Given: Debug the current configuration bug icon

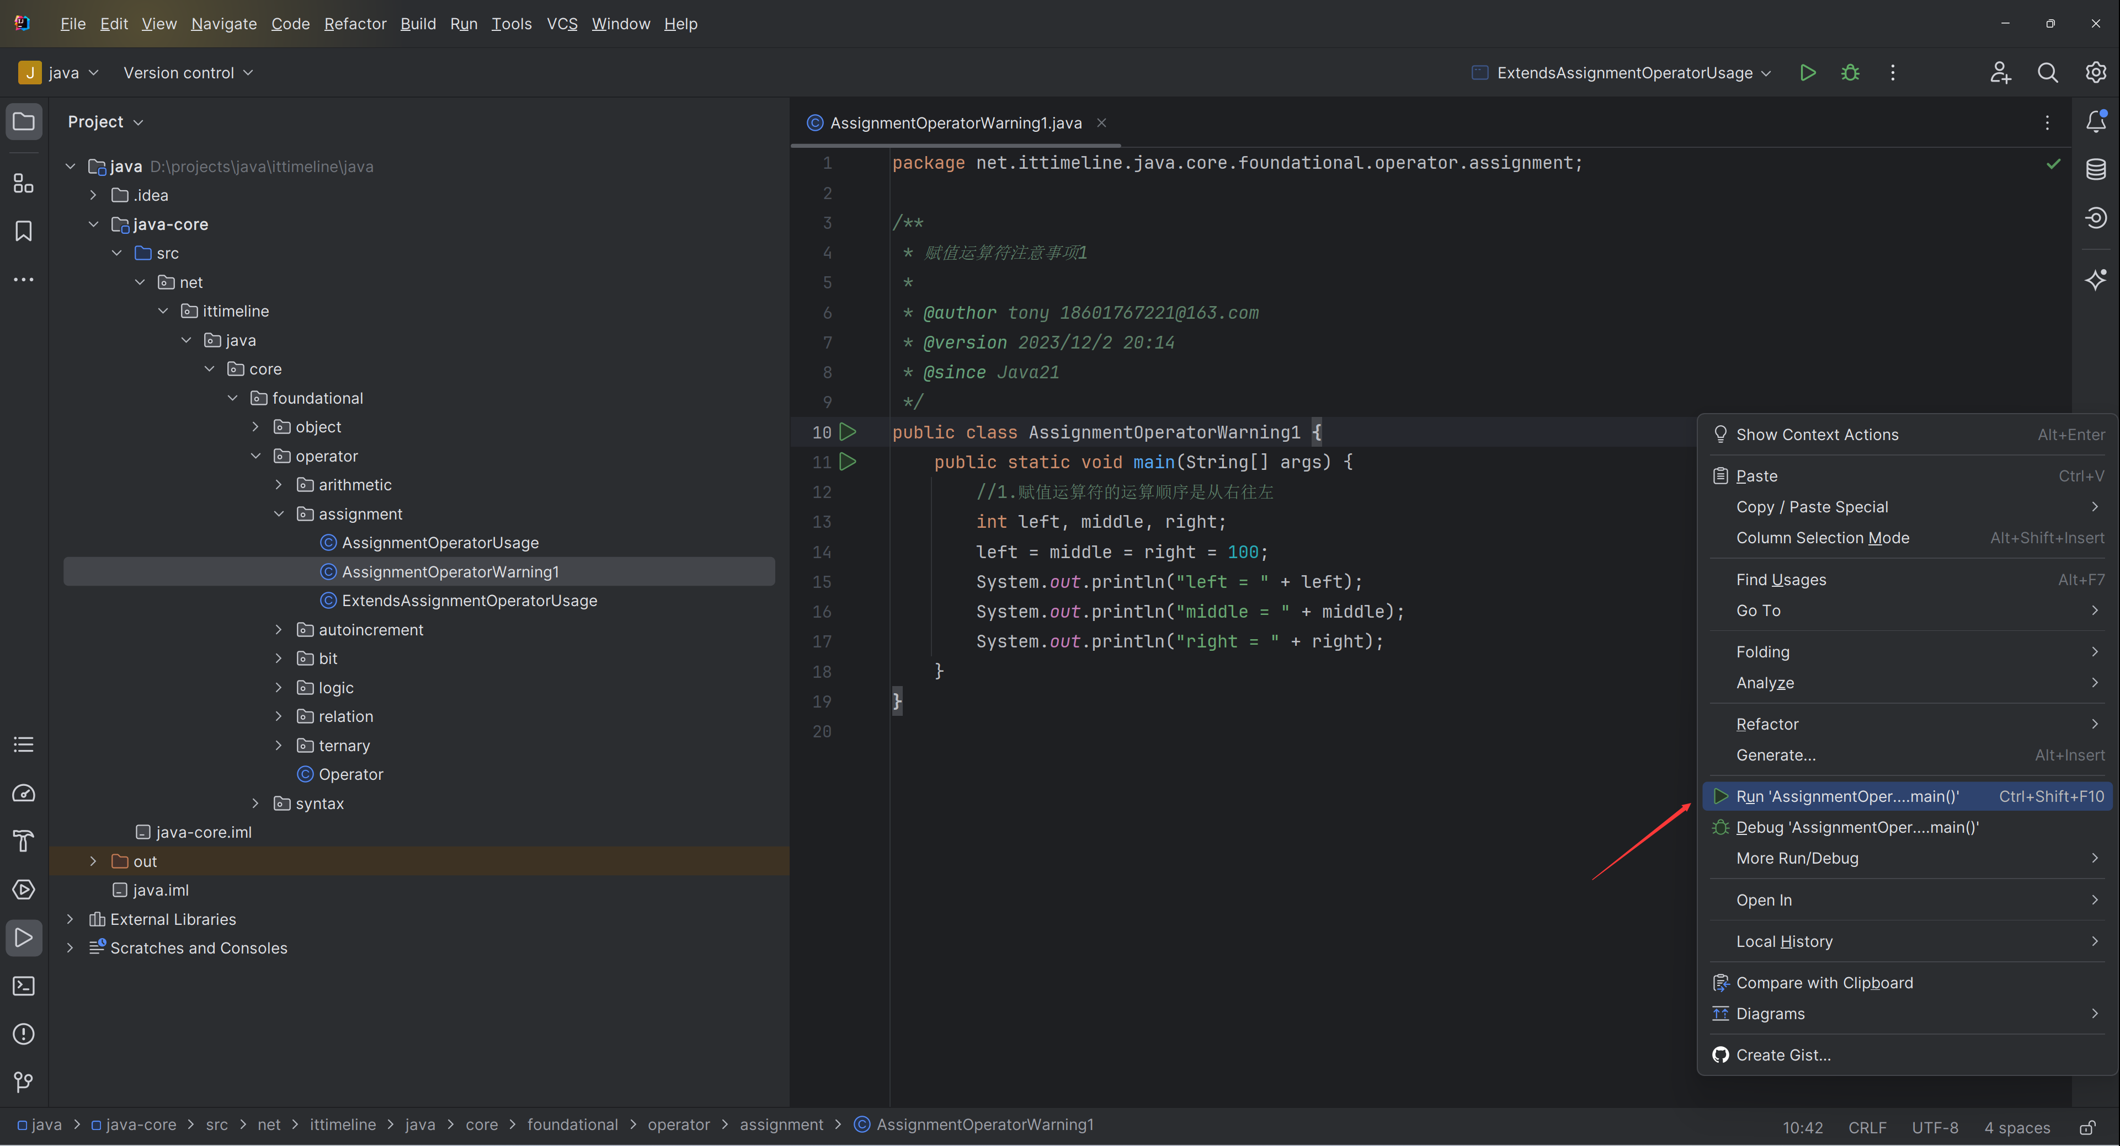Looking at the screenshot, I should point(1850,73).
